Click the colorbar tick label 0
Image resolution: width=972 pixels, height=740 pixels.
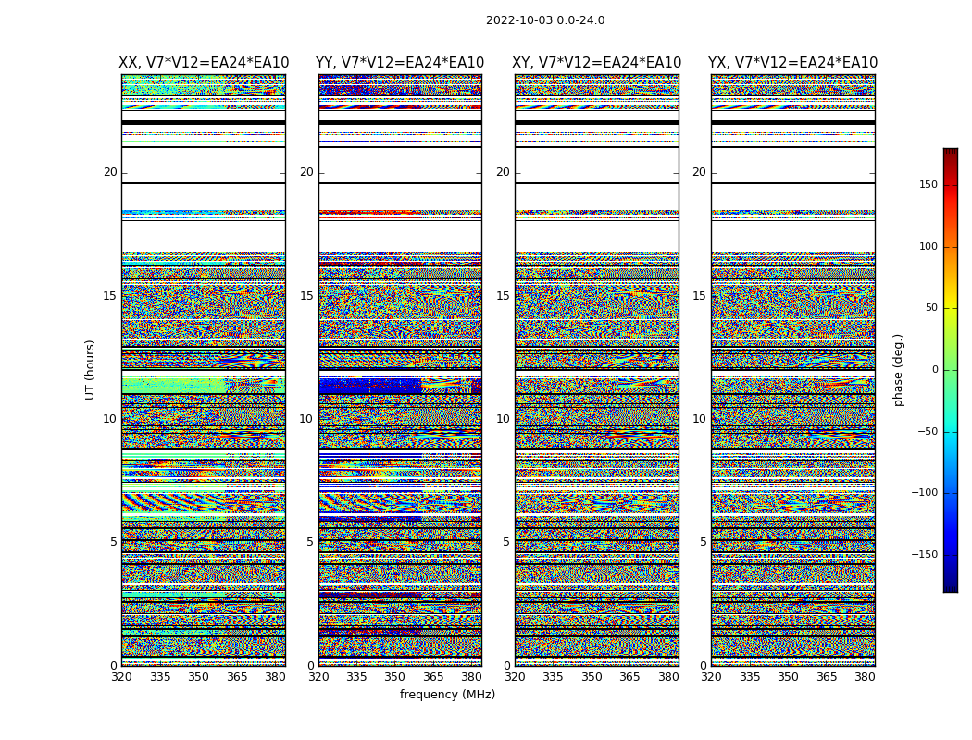click(x=935, y=370)
